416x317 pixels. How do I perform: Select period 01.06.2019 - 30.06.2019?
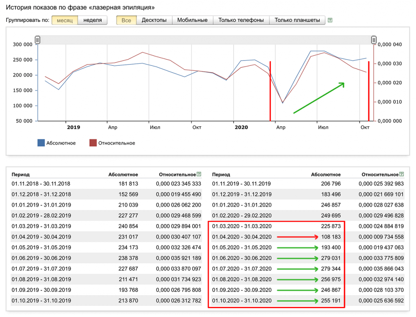click(x=41, y=258)
